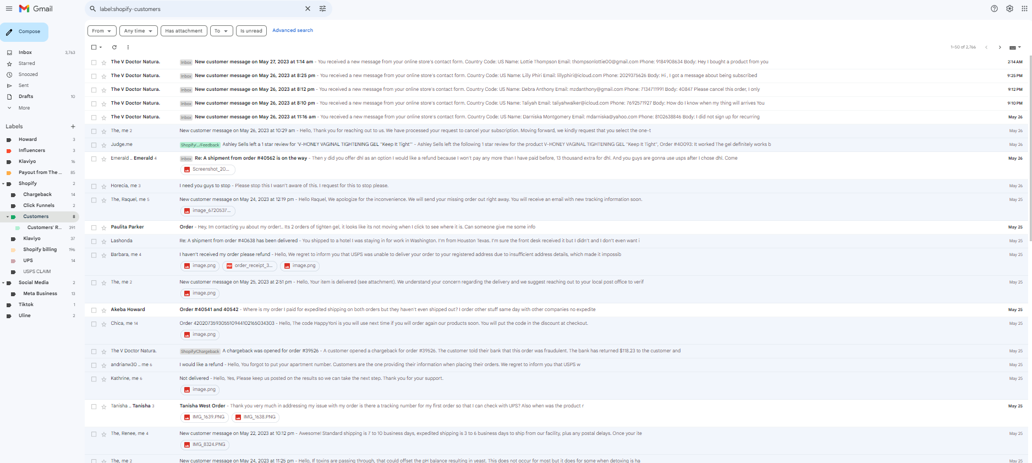
Task: Open the Inbox folder
Action: click(x=25, y=52)
